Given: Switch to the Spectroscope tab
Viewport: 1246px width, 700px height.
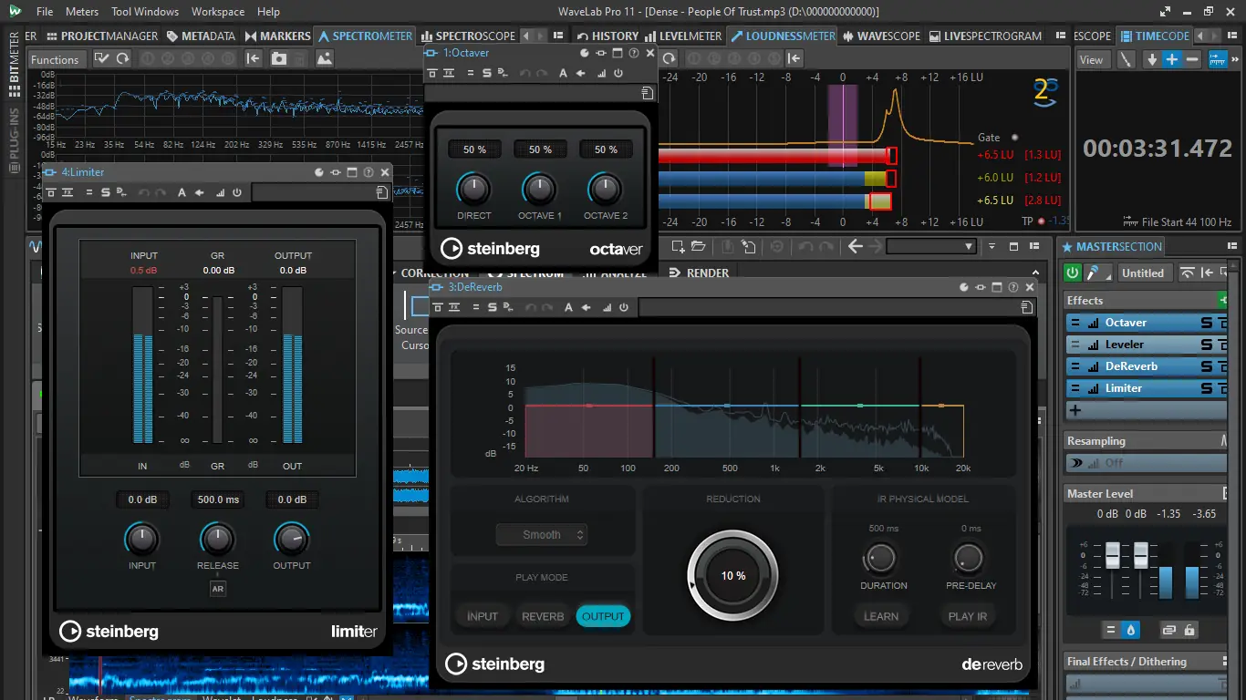Looking at the screenshot, I should [x=468, y=36].
